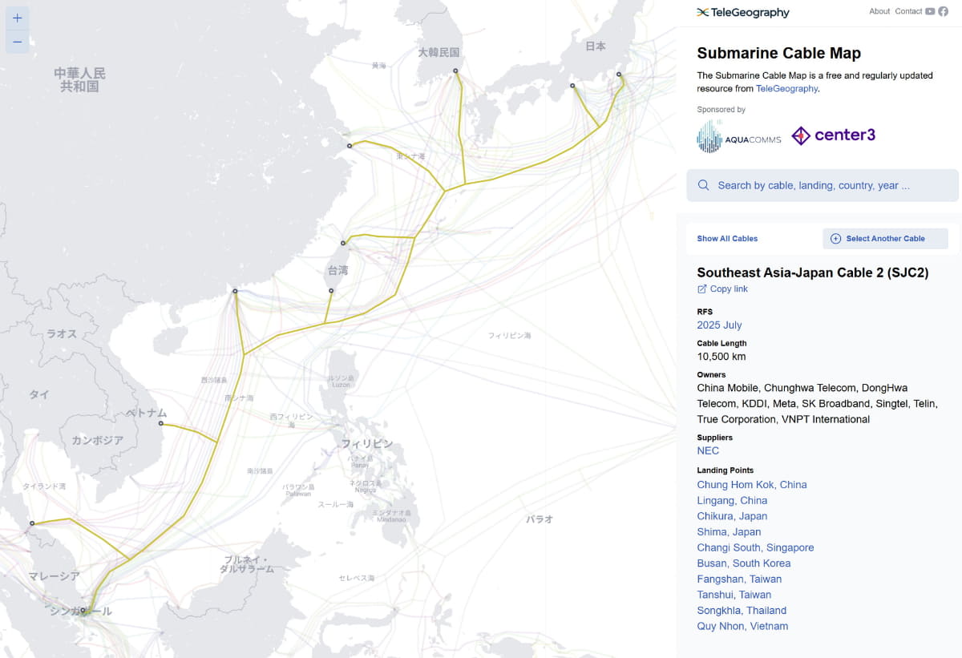Viewport: 962px width, 658px height.
Task: Open Tanshui, Taiwan landing point
Action: [x=734, y=595]
